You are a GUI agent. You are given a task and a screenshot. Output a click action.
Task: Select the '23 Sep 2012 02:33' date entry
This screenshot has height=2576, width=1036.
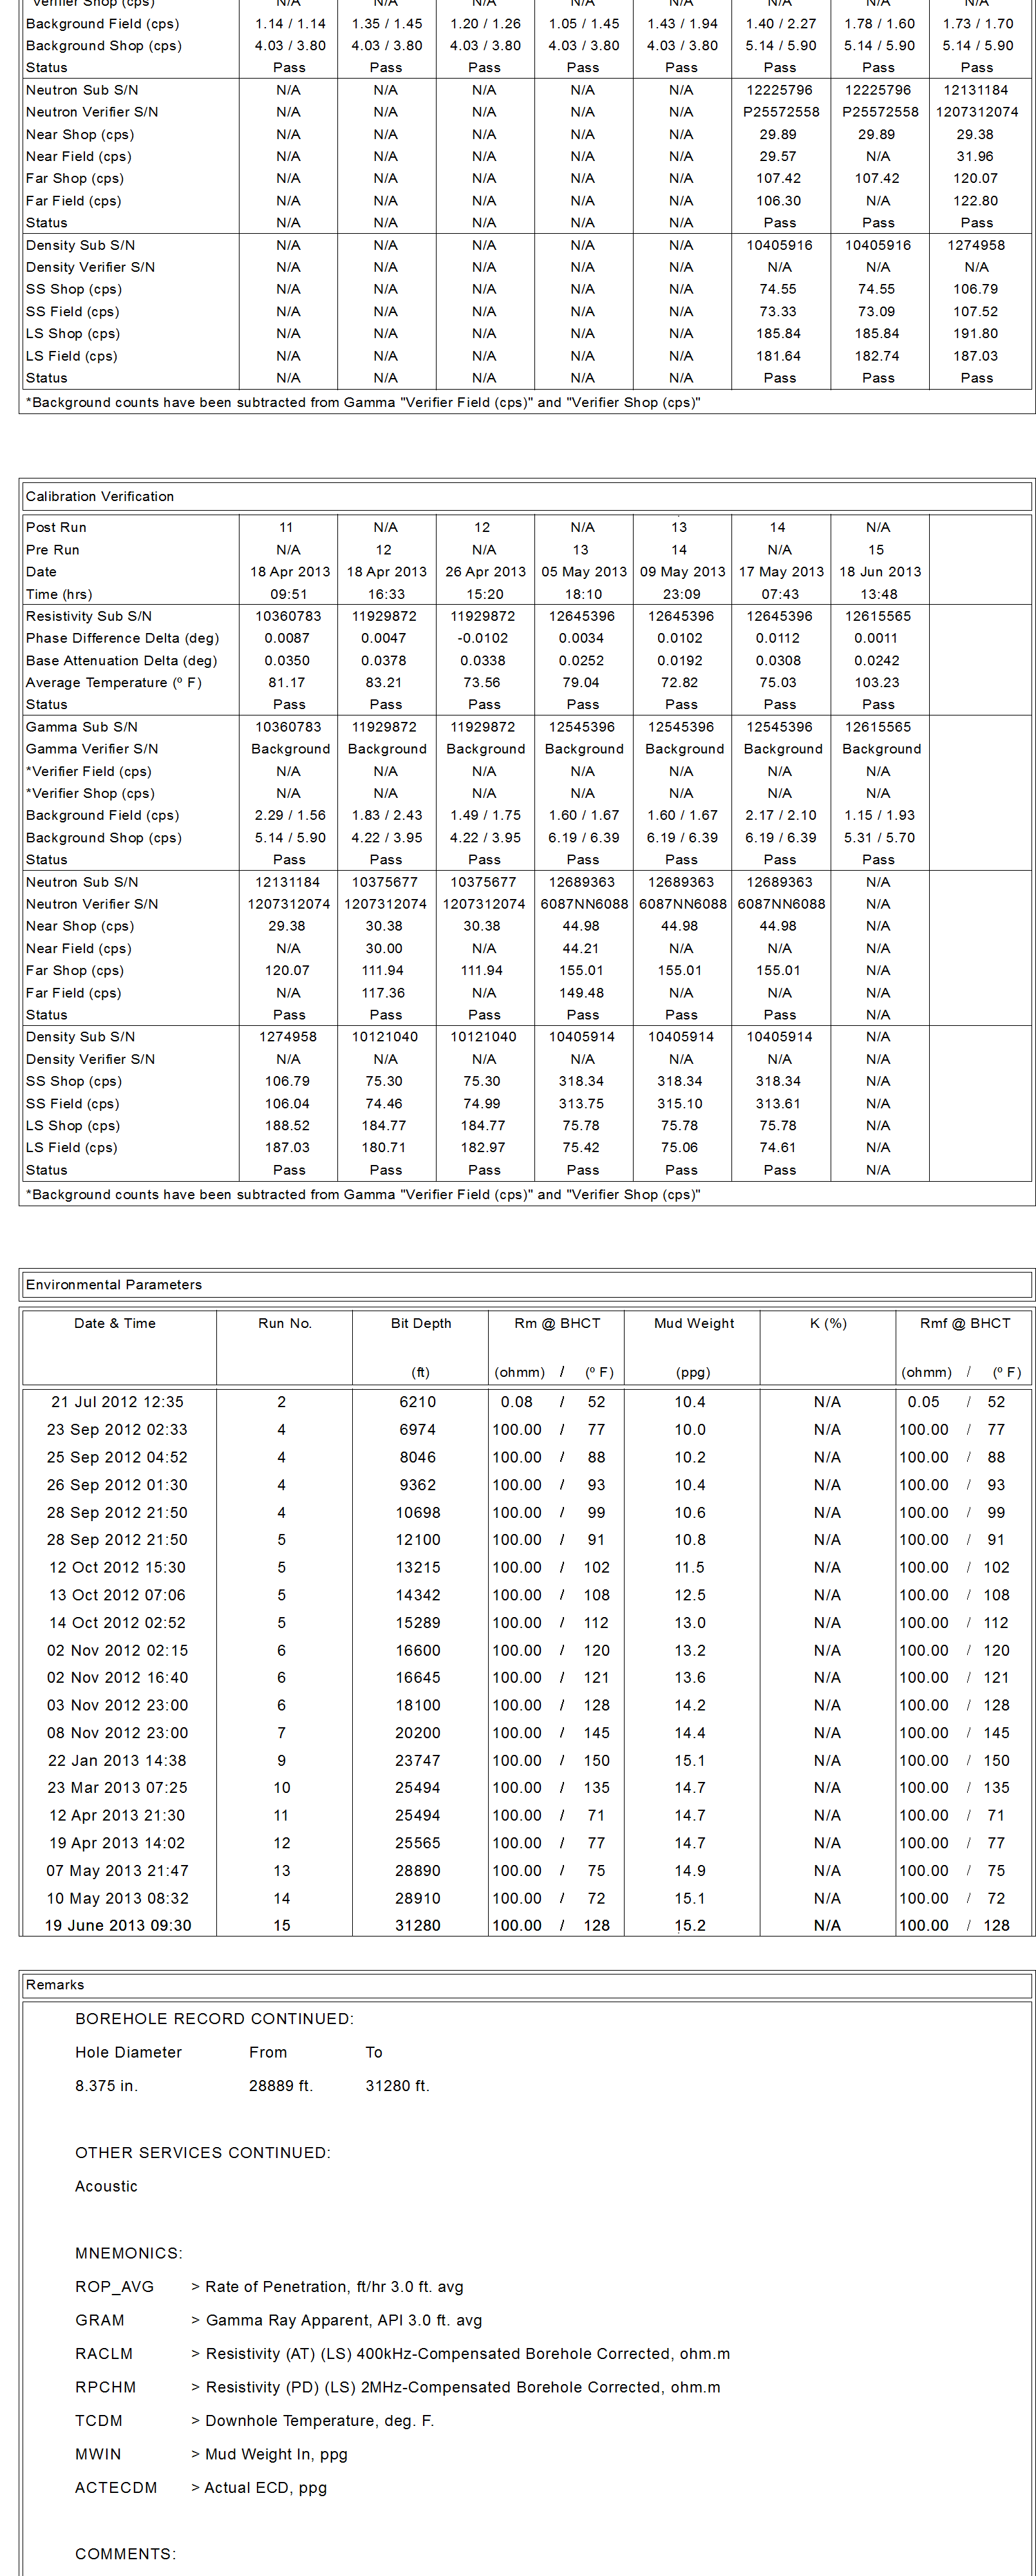[117, 1430]
